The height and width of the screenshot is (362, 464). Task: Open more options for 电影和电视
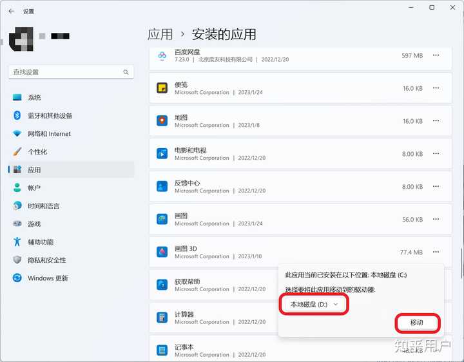click(x=436, y=153)
